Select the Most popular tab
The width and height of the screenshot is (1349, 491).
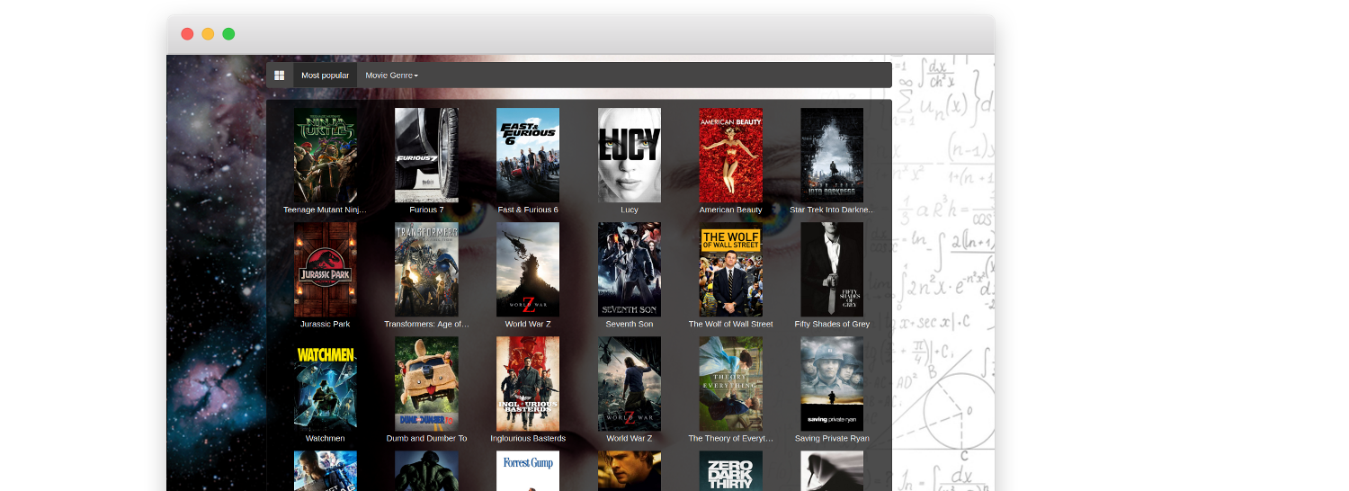325,76
